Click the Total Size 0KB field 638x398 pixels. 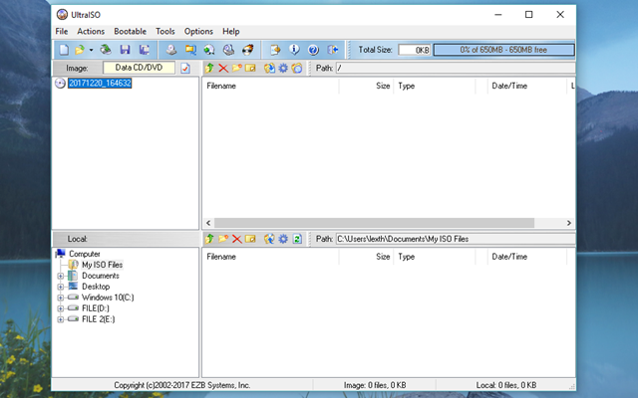tap(415, 50)
